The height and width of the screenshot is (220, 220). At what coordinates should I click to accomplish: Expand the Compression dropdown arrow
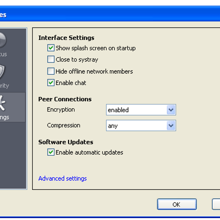click(171, 125)
